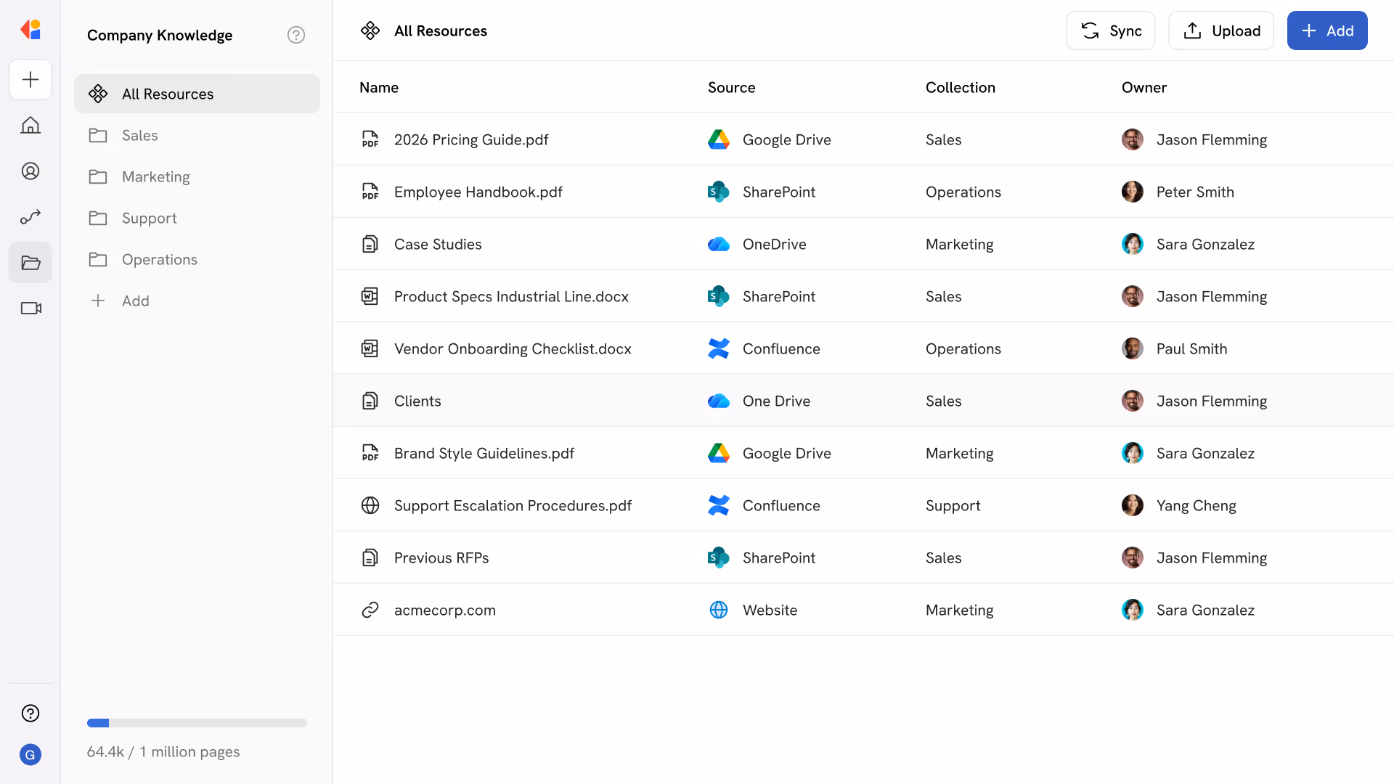
Task: Click the Google Drive icon for 2026 Pricing Guide.pdf
Action: (x=719, y=139)
